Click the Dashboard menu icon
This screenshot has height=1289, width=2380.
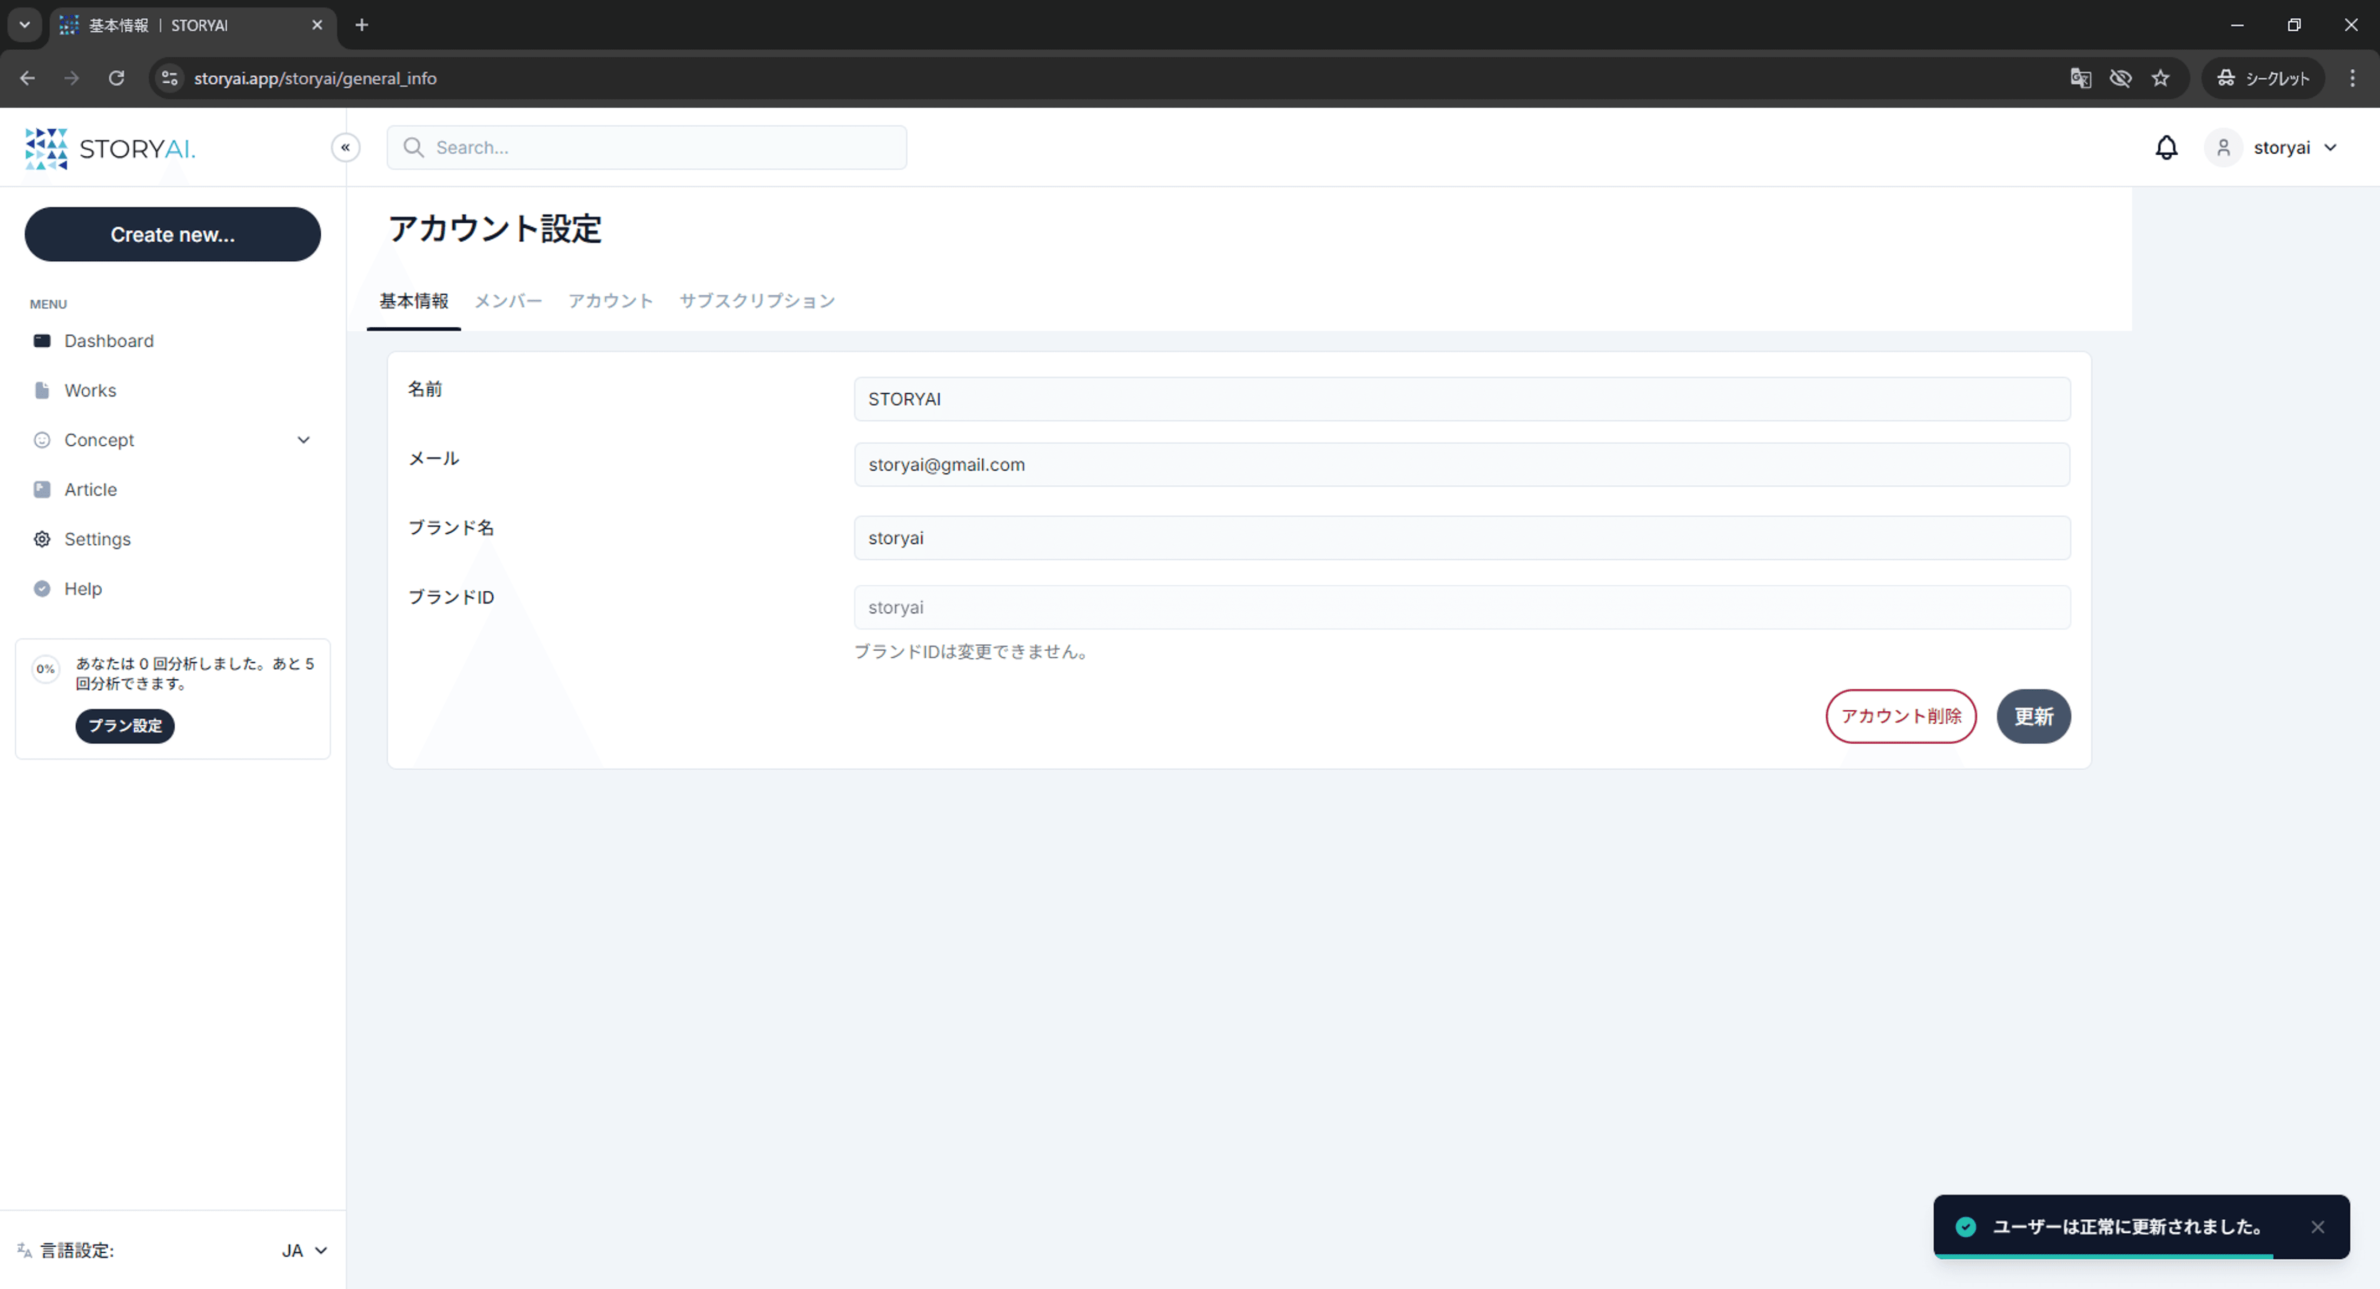[x=43, y=341]
